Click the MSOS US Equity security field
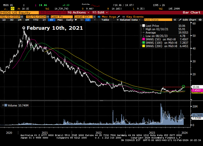This screenshot has height=146, width=203. tap(20, 13)
